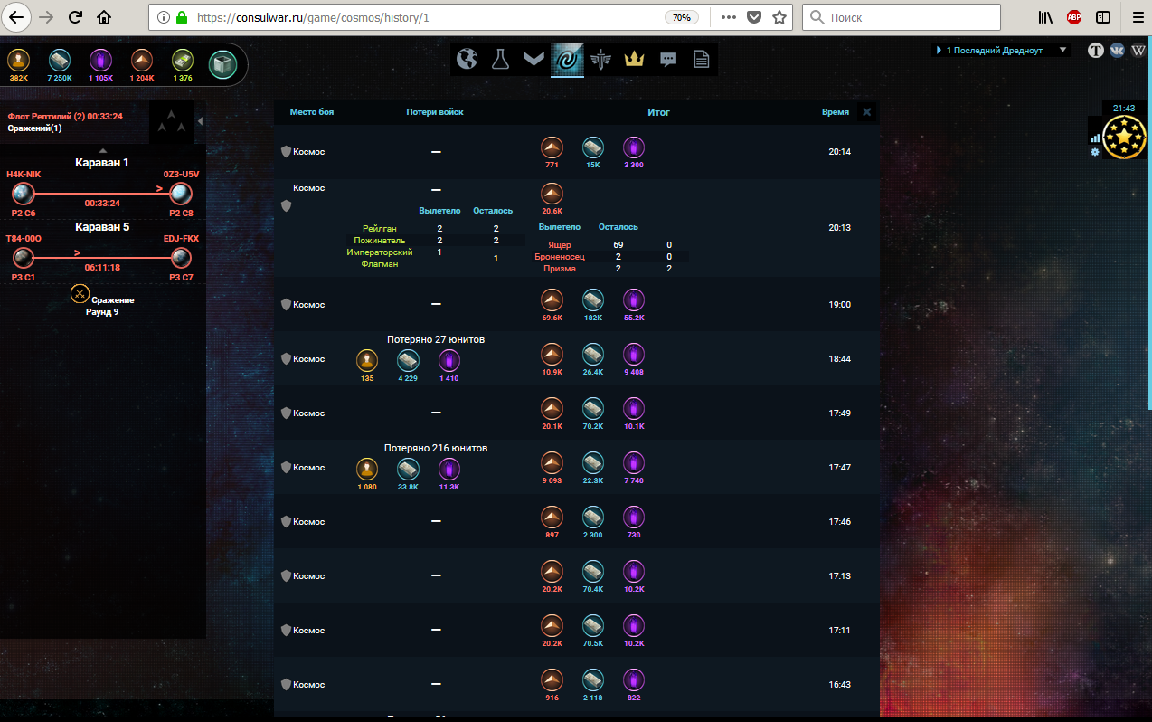Collapse the left fleet side panel arrow

[x=200, y=121]
